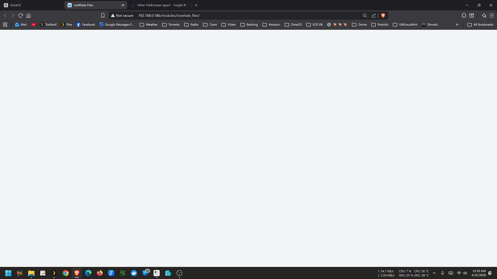Bookmark this page with the bookmark icon
497x279 pixels.
pos(103,16)
